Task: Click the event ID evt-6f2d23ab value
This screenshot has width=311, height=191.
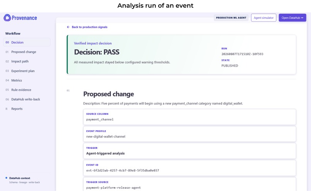Action: [123, 171]
